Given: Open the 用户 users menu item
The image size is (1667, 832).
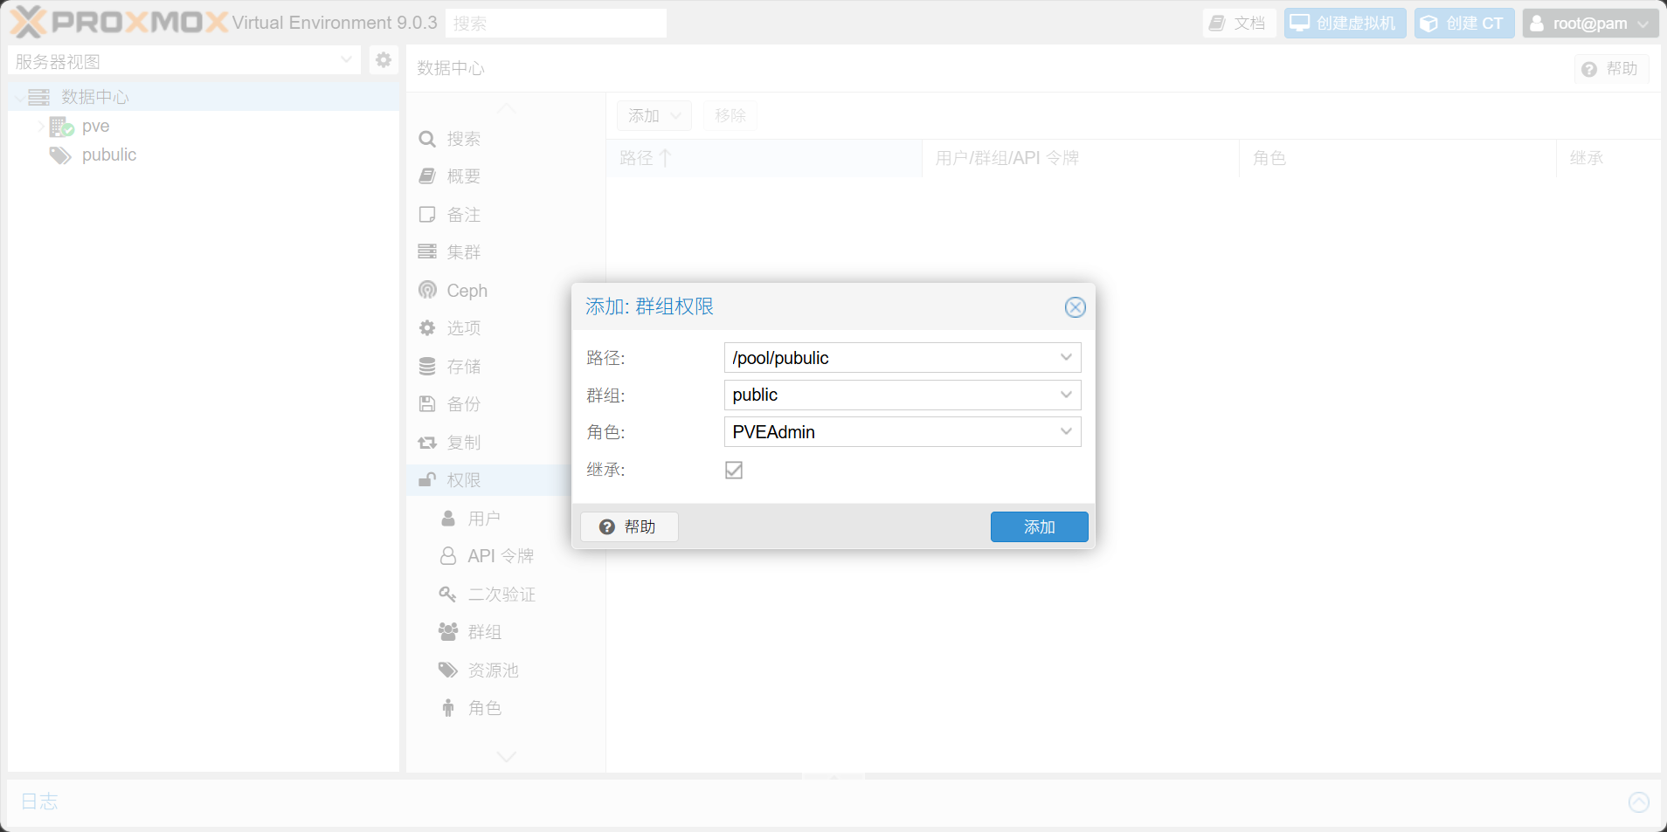Looking at the screenshot, I should coord(483,519).
